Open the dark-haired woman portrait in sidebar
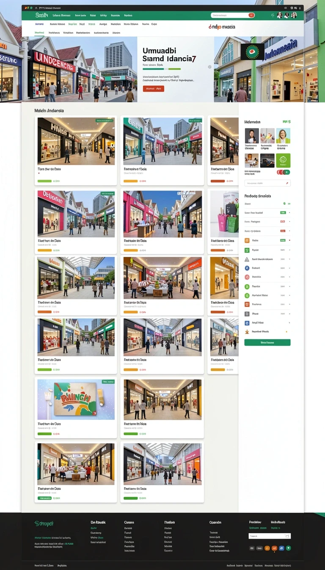The width and height of the screenshot is (325, 570). (252, 136)
